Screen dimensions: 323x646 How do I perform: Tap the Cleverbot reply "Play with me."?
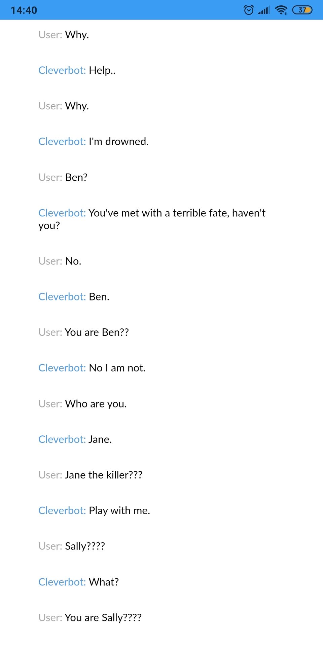[x=119, y=511]
